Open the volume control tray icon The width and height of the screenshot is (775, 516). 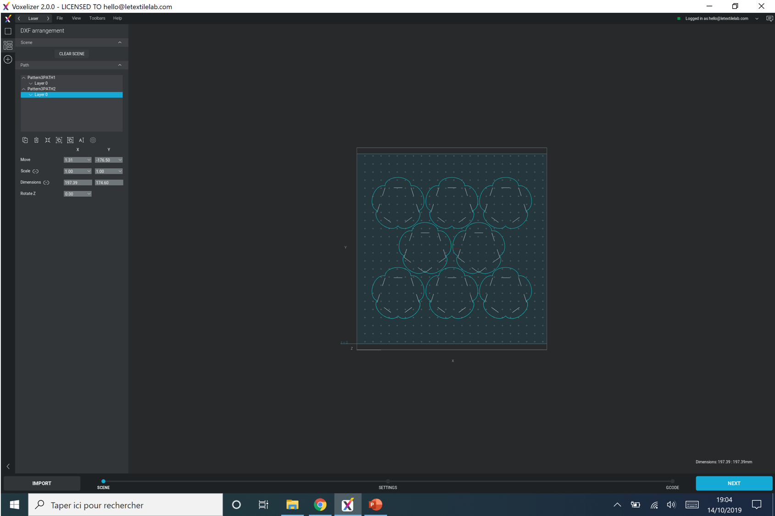671,505
